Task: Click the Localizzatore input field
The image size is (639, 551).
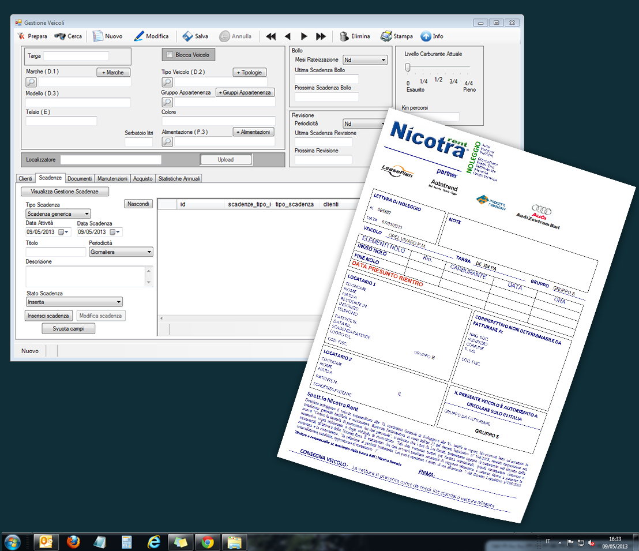Action: pos(111,159)
